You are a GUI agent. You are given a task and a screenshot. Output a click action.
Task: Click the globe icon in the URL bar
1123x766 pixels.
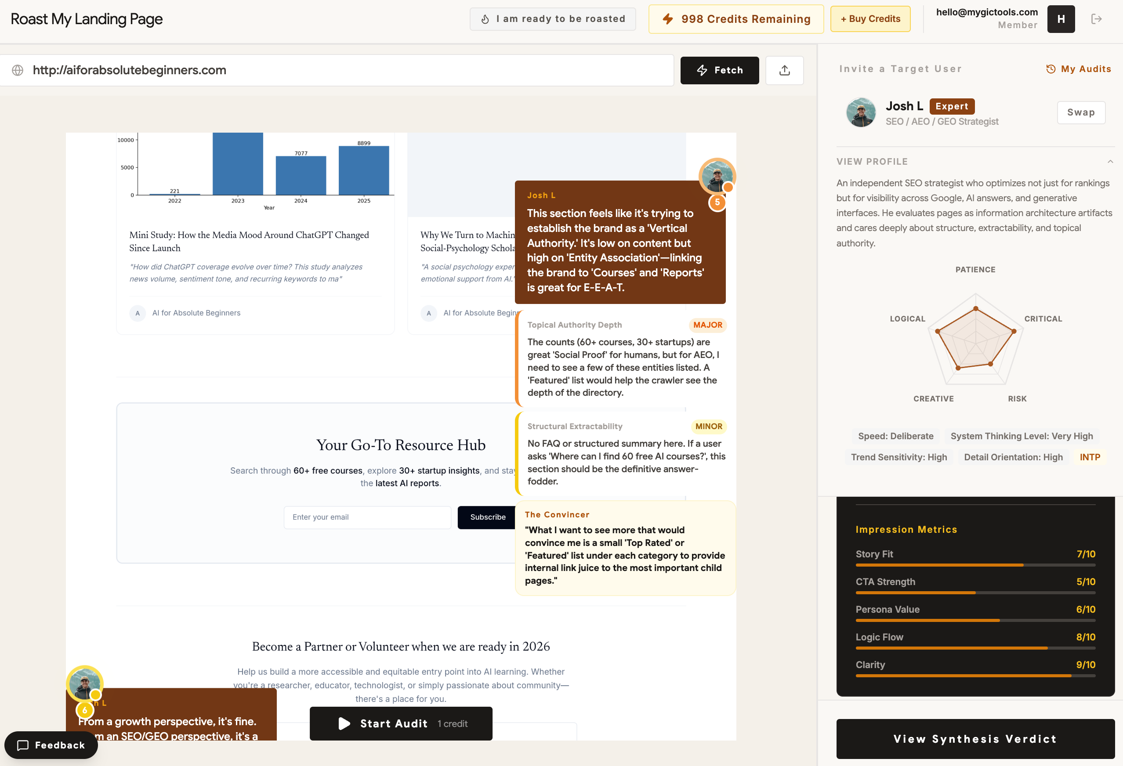(18, 70)
